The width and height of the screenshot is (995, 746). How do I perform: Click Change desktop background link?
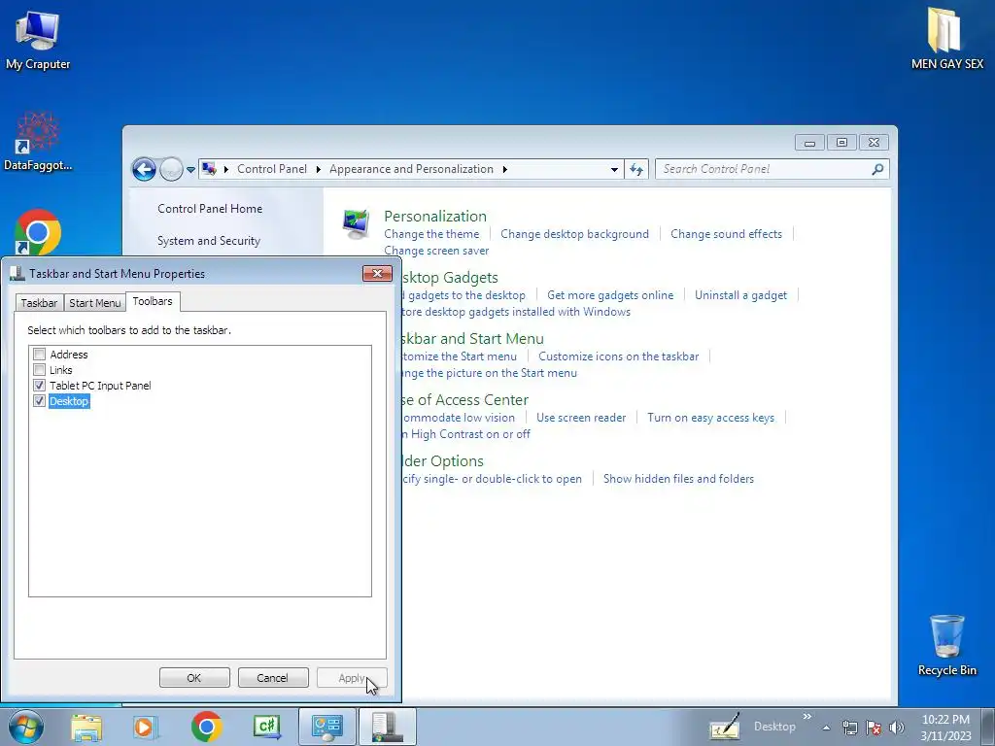coord(575,234)
